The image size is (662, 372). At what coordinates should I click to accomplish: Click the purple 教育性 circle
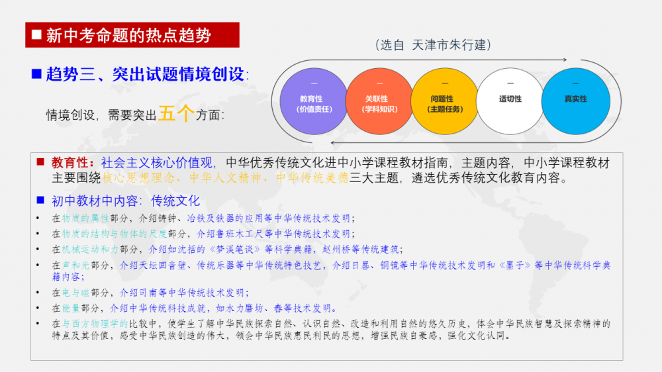pyautogui.click(x=314, y=101)
